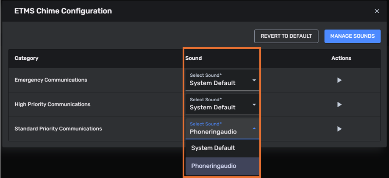Click the Sound column header
Viewport: 389px width, 178px height.
(x=194, y=58)
